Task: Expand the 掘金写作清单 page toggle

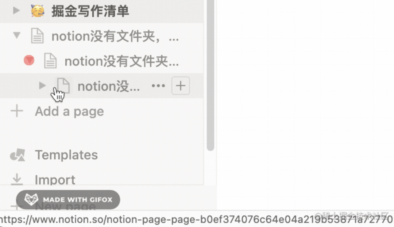Action: pyautogui.click(x=16, y=11)
